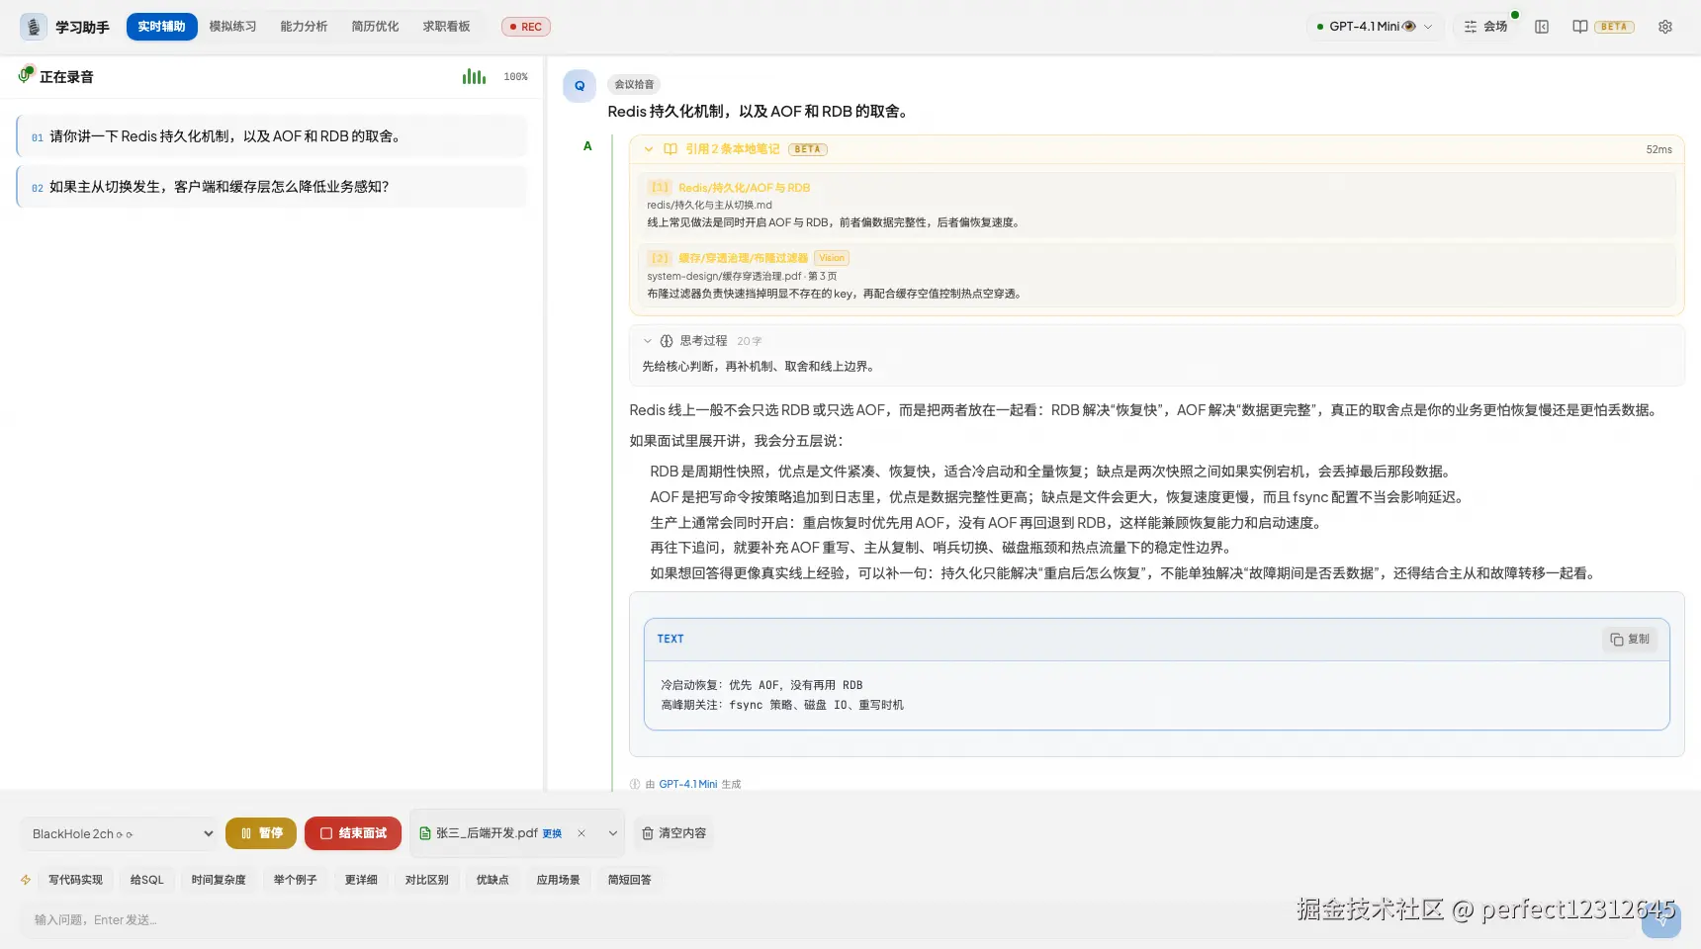Collapse the 思考过程 section
Image resolution: width=1701 pixels, height=949 pixels.
tap(648, 341)
